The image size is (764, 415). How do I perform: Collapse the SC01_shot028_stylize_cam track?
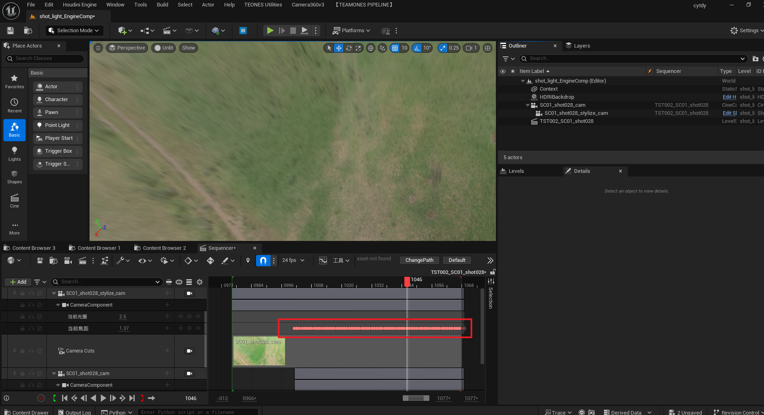click(54, 293)
